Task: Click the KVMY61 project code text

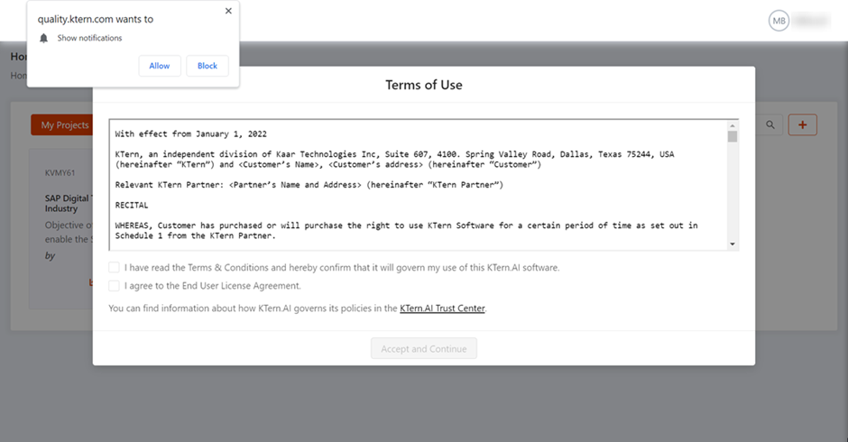Action: pos(60,172)
